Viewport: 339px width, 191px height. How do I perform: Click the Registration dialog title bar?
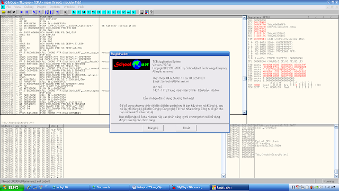click(x=169, y=54)
